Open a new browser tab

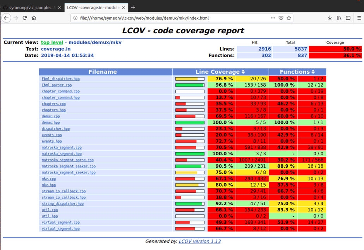pyautogui.click(x=133, y=7)
